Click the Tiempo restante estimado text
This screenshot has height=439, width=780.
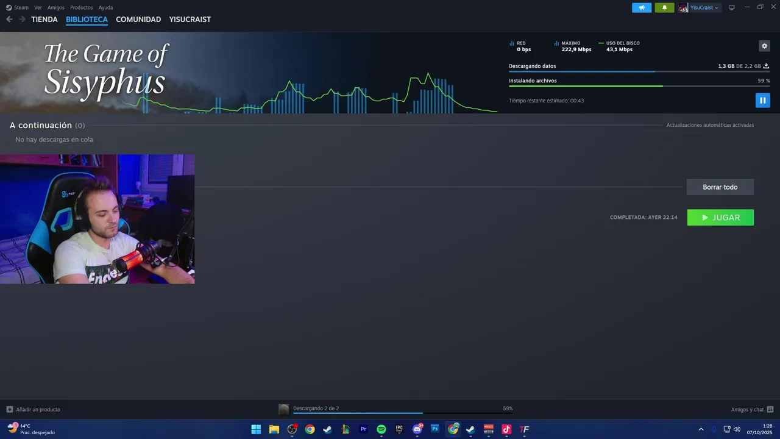click(546, 101)
